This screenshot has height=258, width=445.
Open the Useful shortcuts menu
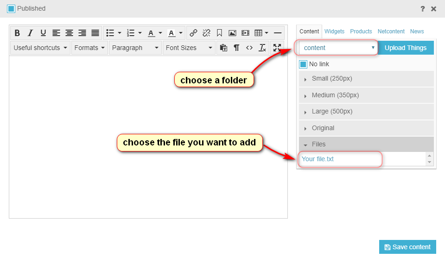[40, 48]
